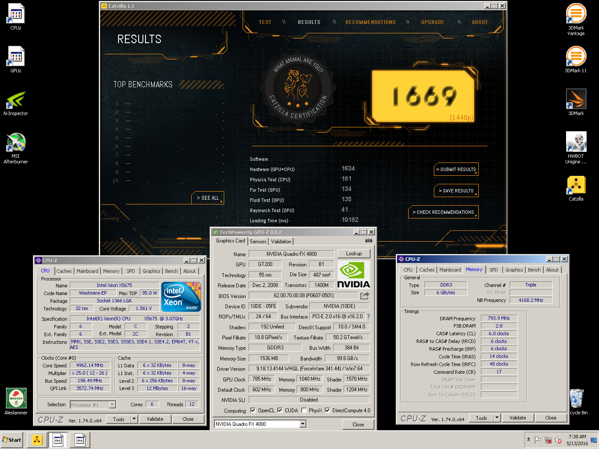Click SEE ALL top benchmarks
Screen dimensions: 599x449
[x=208, y=198]
